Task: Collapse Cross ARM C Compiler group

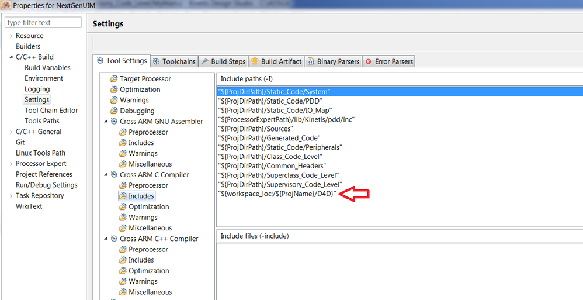Action: pyautogui.click(x=106, y=175)
